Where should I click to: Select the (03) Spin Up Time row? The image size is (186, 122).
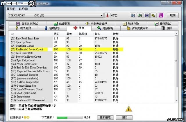[x=67, y=42]
